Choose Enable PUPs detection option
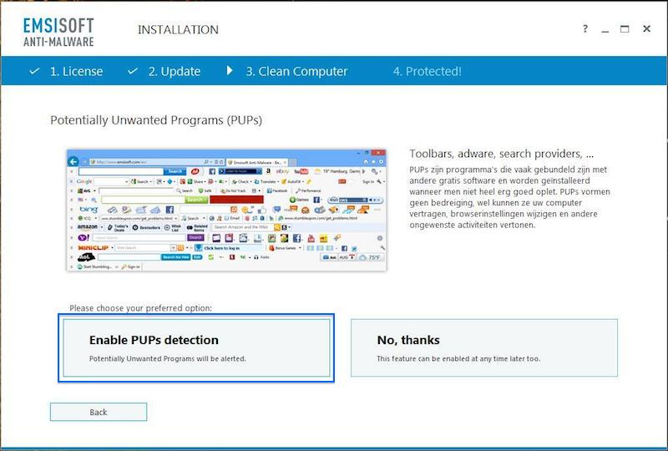668x451 pixels. [x=196, y=347]
